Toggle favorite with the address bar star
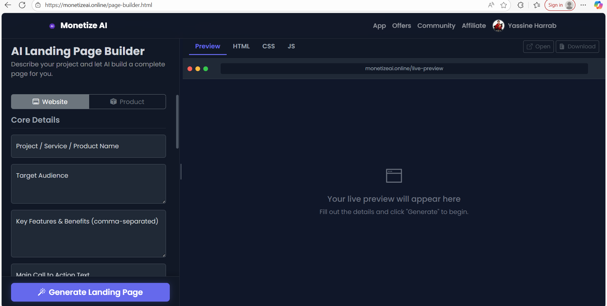 (x=504, y=5)
